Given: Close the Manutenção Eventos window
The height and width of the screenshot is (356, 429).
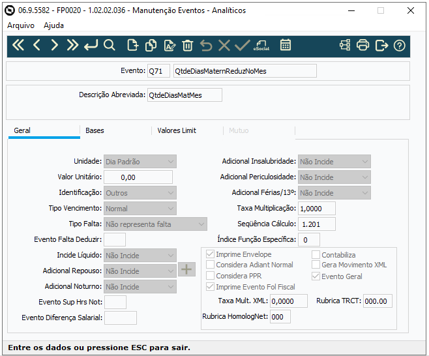Looking at the screenshot, I should coord(411,10).
